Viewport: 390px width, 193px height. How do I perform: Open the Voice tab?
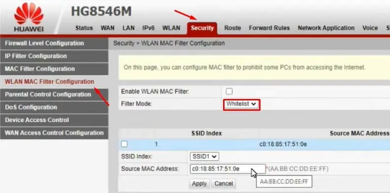(x=370, y=28)
